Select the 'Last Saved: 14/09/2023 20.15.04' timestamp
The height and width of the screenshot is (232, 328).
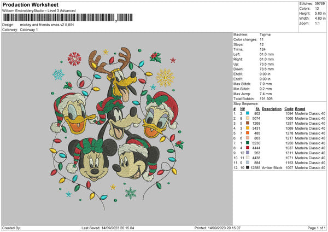pyautogui.click(x=108, y=228)
